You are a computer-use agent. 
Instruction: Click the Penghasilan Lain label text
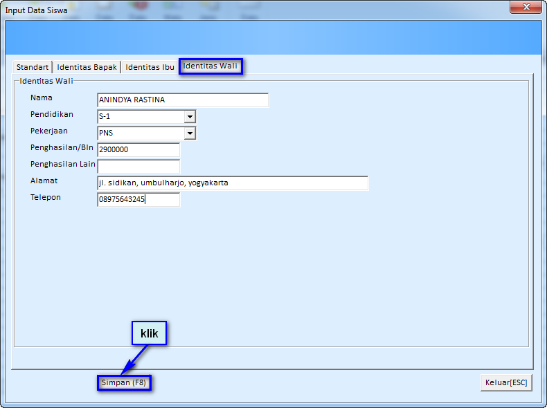[63, 165]
